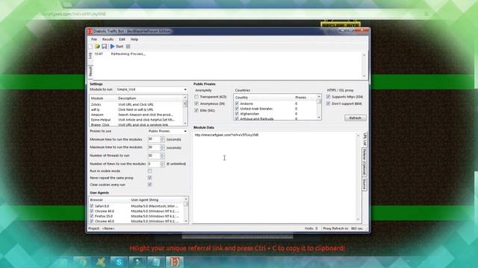The width and height of the screenshot is (478, 268).
Task: Uncheck the Andorra country checkbox
Action: [237, 103]
